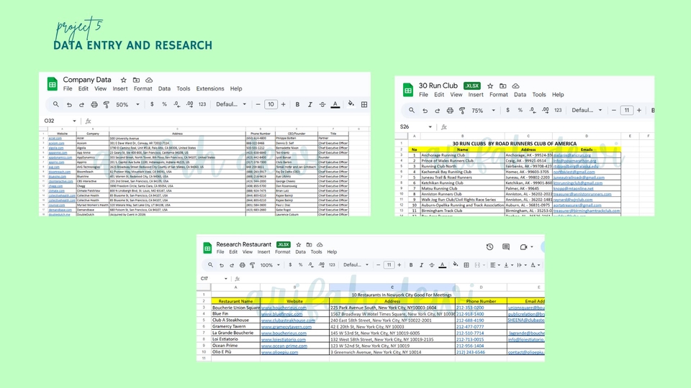Viewport: 691px width, 388px height.
Task: Open the www.ocean-prime.com website link
Action: pos(284,346)
